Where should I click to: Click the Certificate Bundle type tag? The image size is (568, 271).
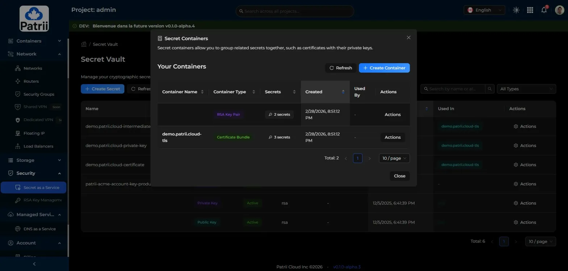[x=233, y=137]
